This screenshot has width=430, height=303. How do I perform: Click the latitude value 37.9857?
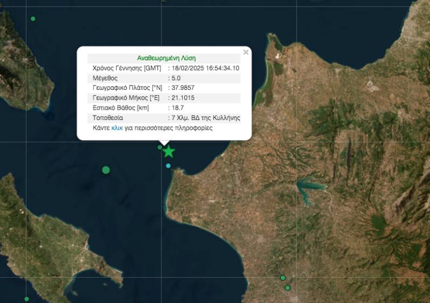pos(183,88)
